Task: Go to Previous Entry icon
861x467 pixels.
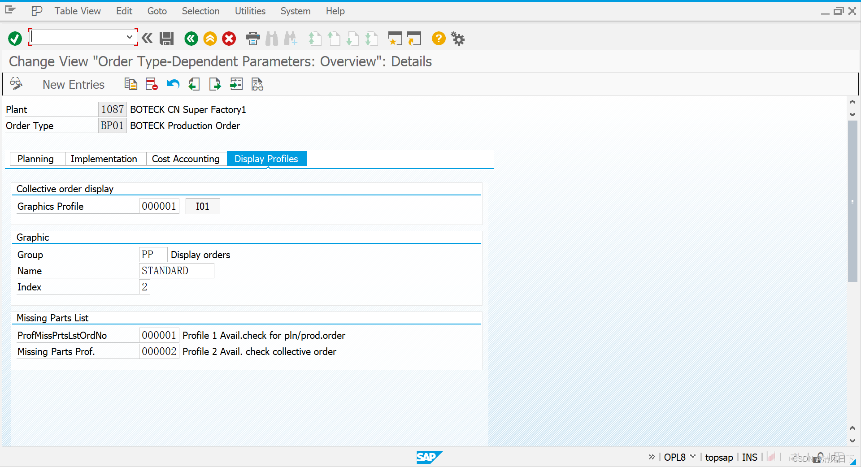Action: [194, 84]
